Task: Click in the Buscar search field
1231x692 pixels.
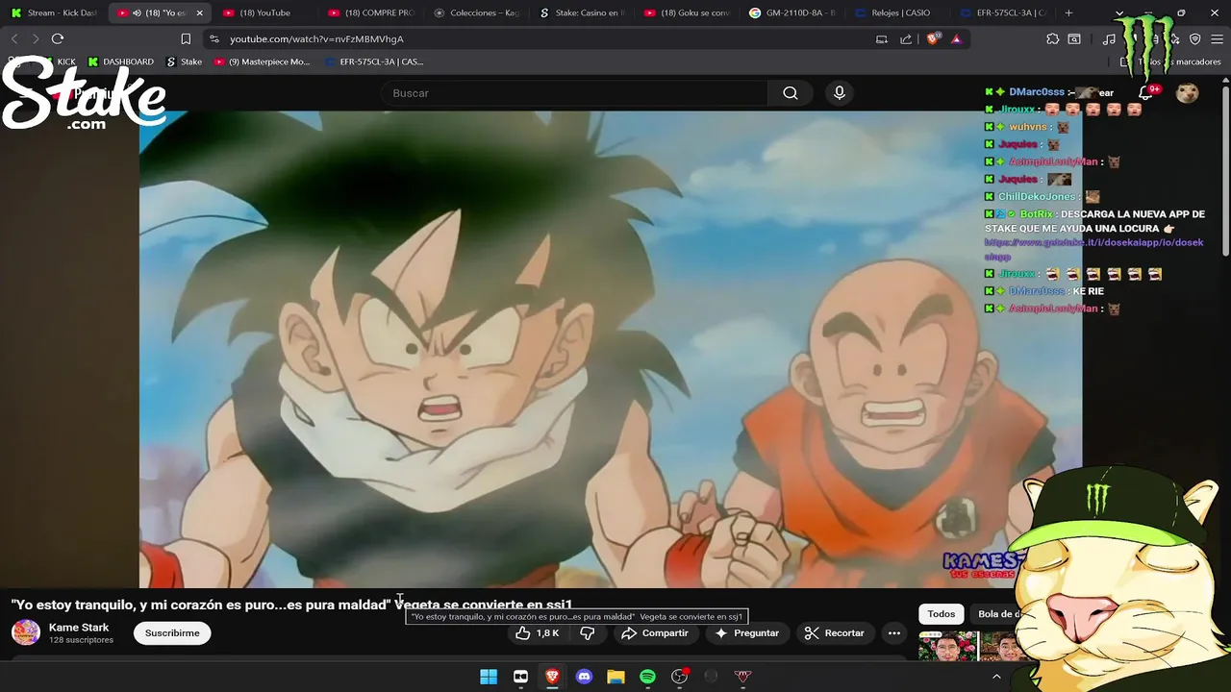Action: [x=574, y=93]
